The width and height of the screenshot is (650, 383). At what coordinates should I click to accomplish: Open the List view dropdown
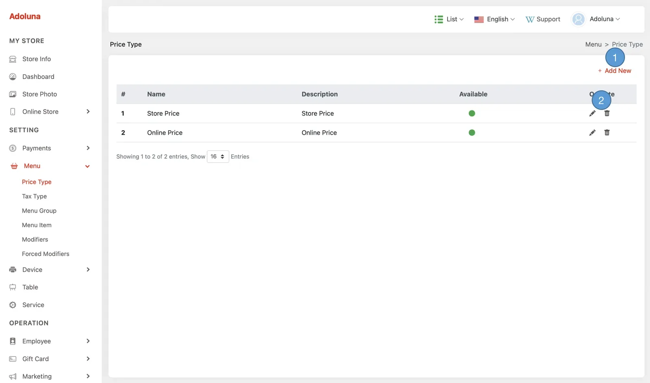[x=449, y=19]
